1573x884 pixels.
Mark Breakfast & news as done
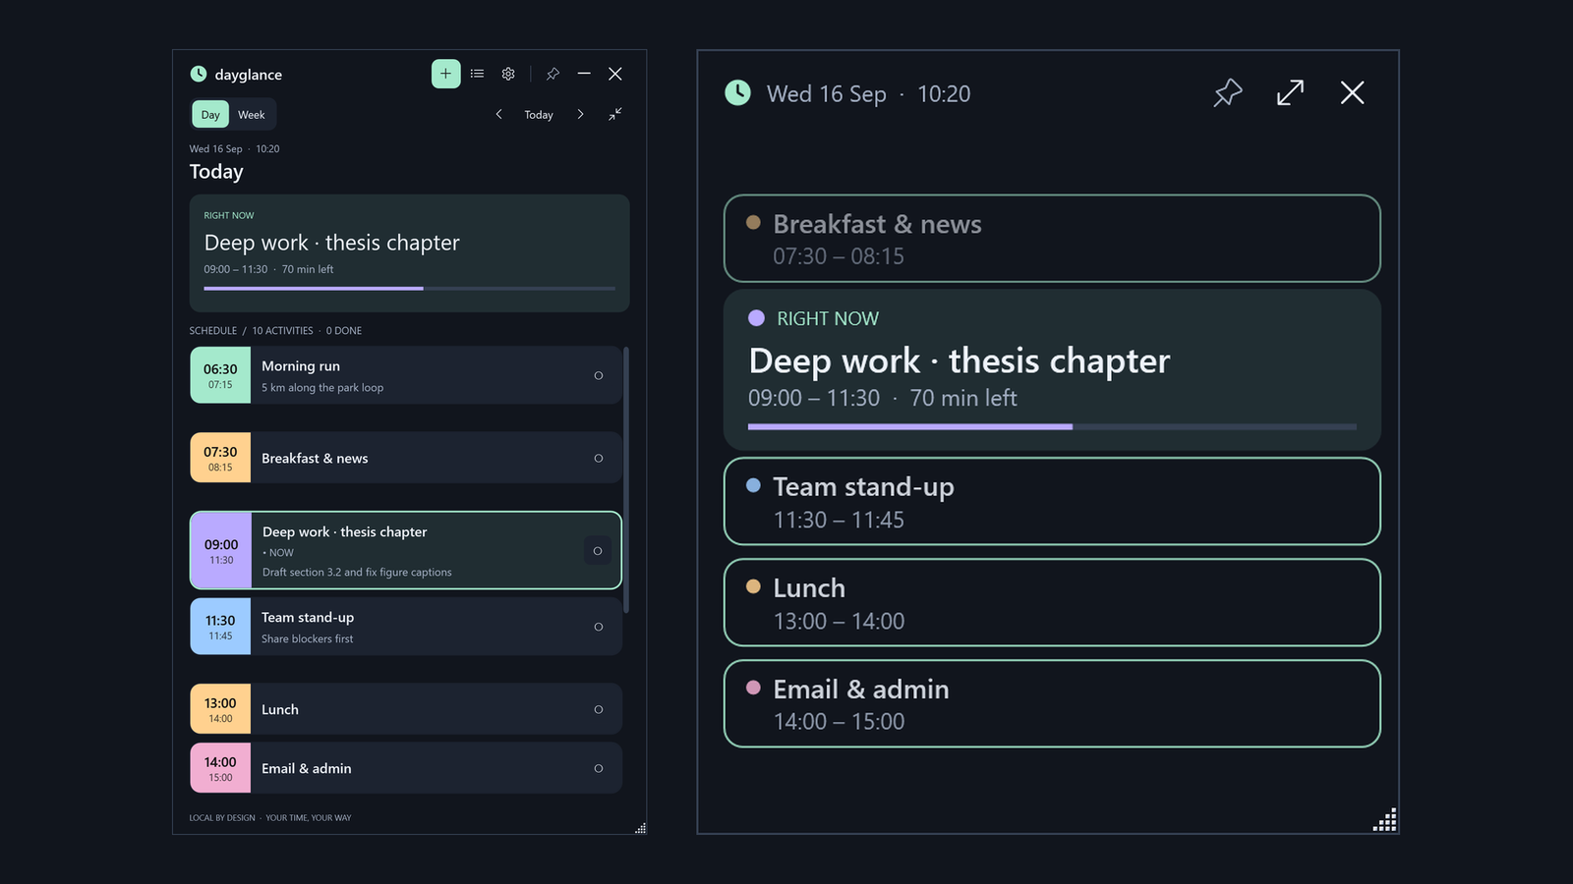click(x=598, y=459)
